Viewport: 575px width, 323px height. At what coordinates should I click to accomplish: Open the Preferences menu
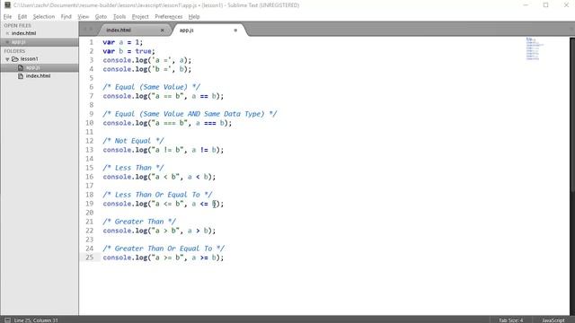click(168, 17)
